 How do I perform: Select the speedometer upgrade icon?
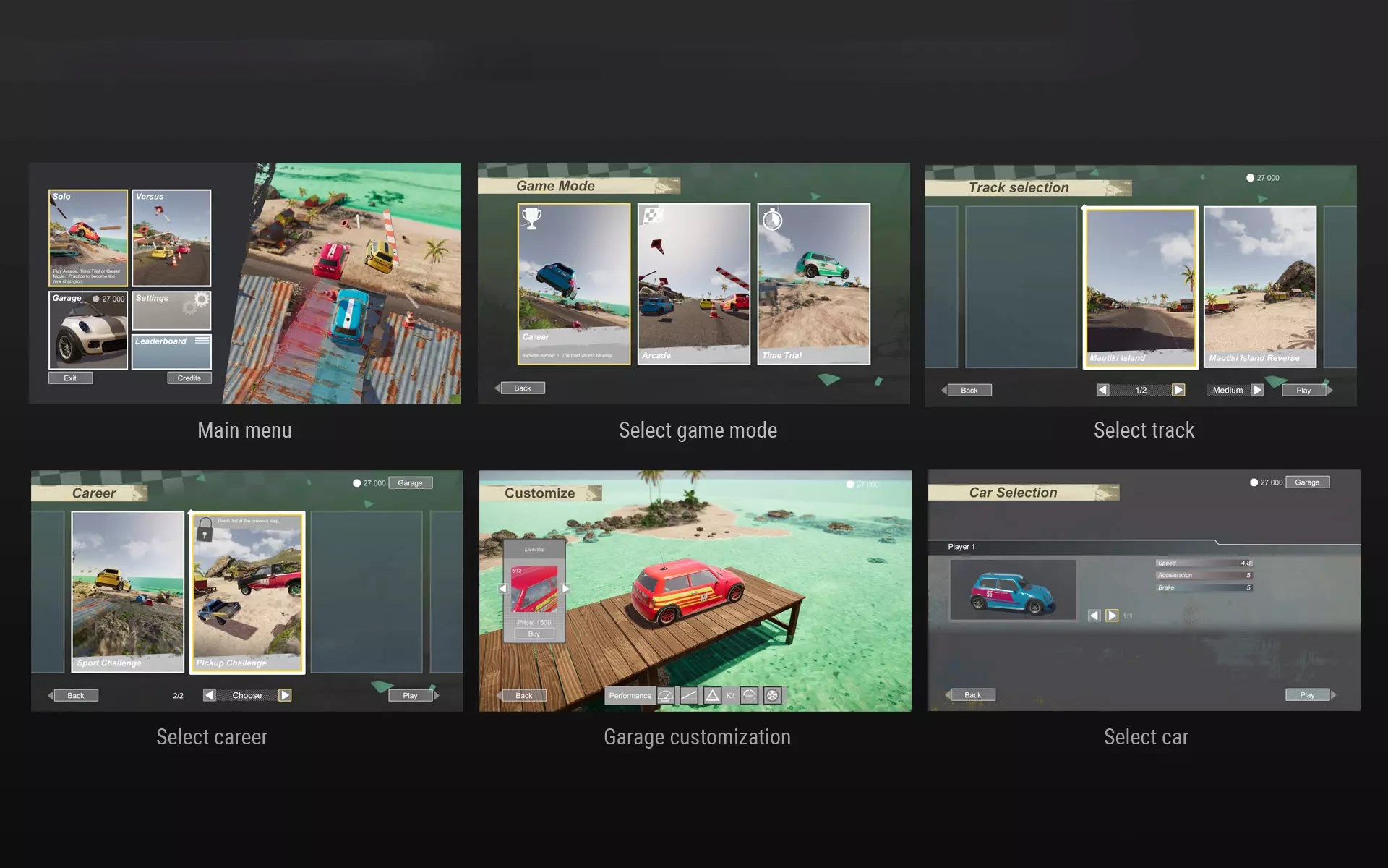[x=666, y=695]
